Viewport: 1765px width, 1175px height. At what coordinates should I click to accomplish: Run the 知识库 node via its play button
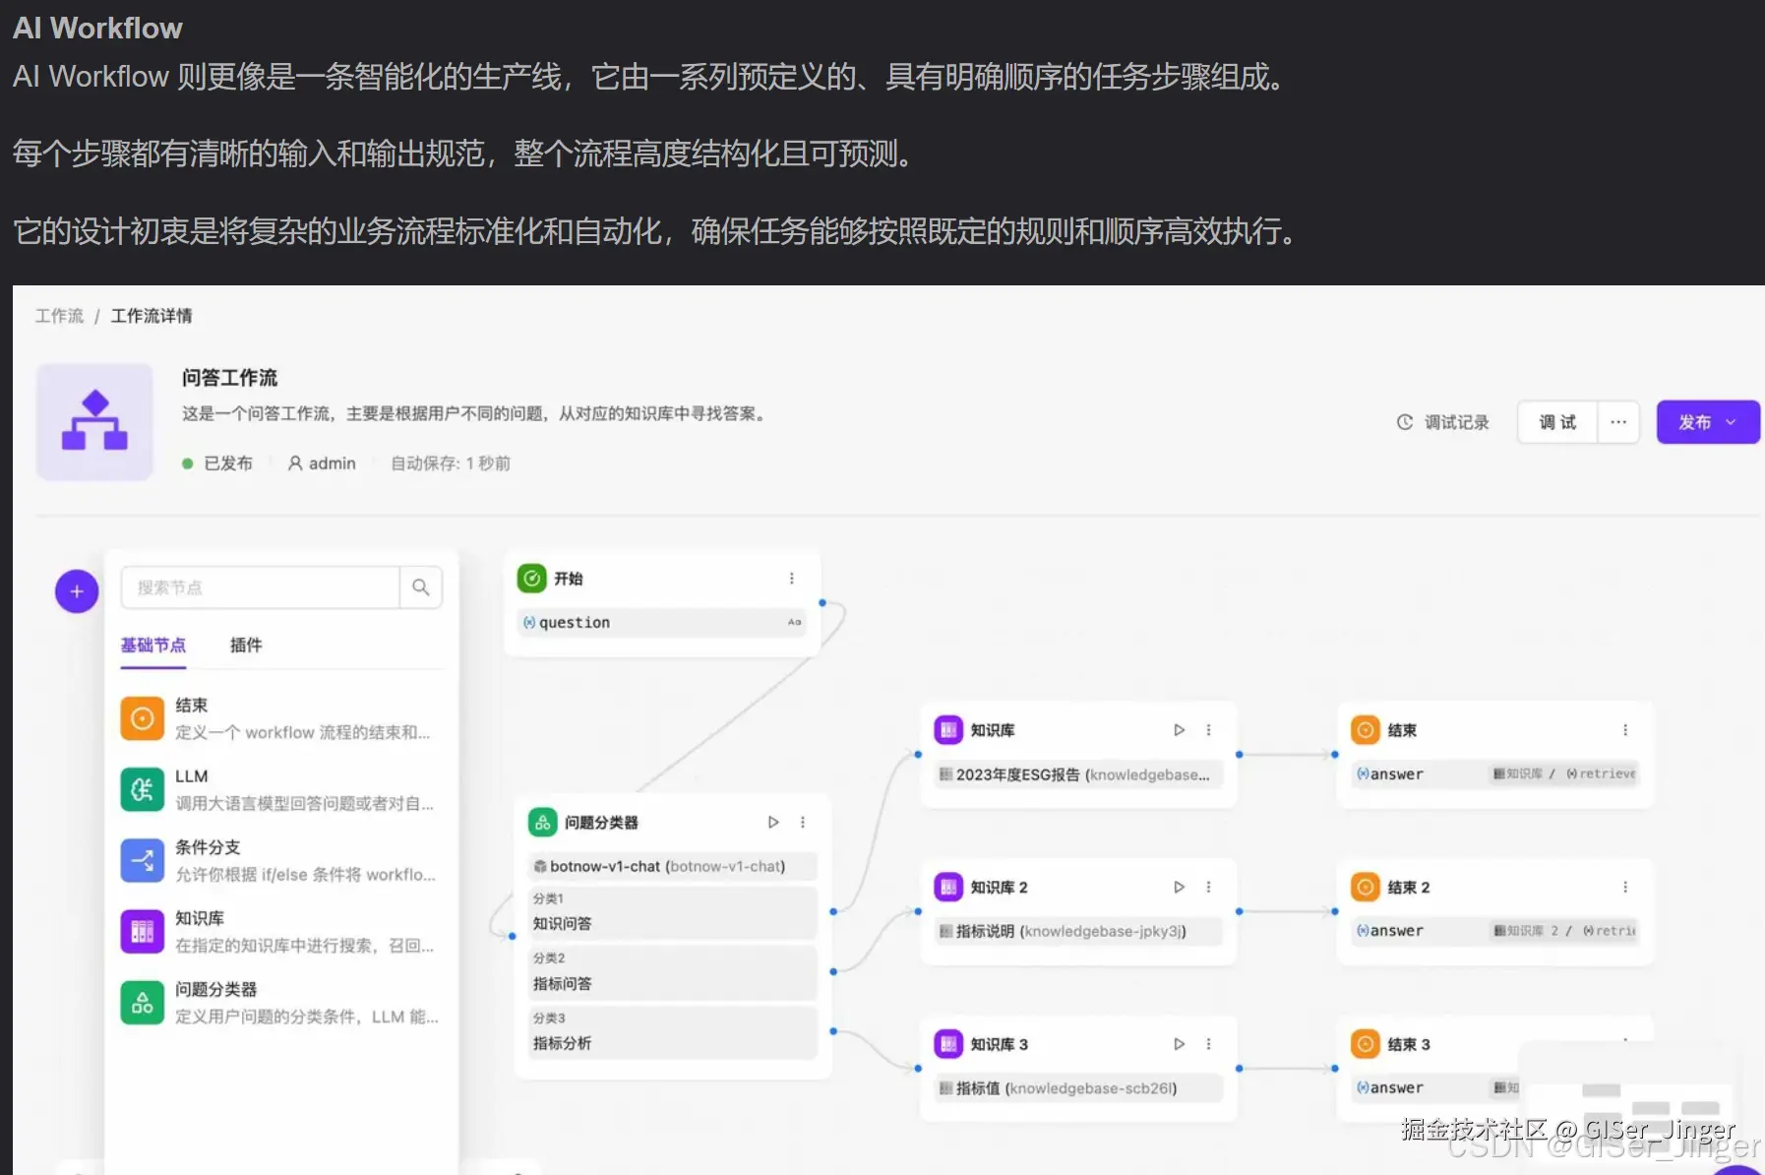point(1178,729)
